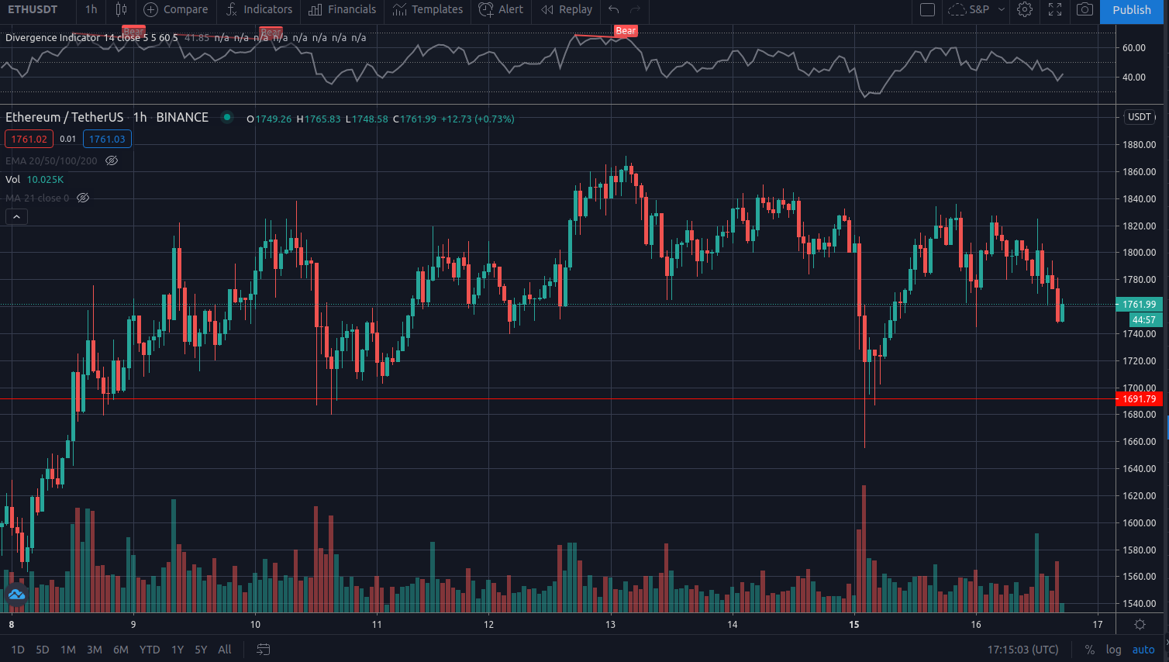Open chart settings gear icon
Image resolution: width=1169 pixels, height=662 pixels.
point(1025,9)
